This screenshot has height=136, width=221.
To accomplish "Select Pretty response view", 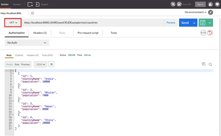I will point(10,64).
